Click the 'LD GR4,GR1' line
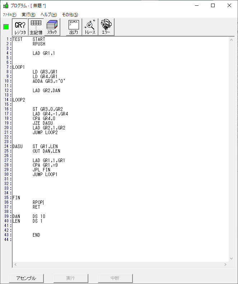 (45, 77)
